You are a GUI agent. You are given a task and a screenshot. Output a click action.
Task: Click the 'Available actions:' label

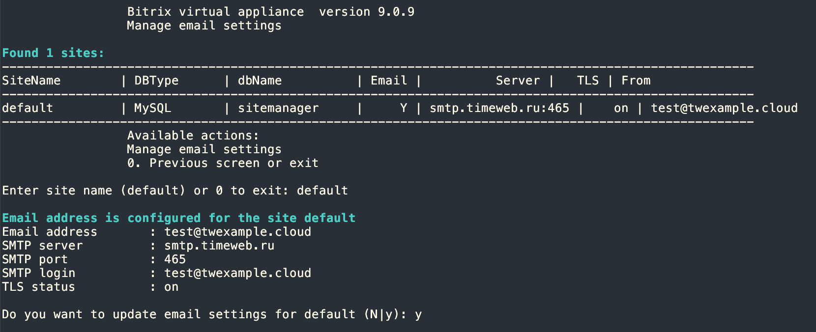(x=193, y=136)
